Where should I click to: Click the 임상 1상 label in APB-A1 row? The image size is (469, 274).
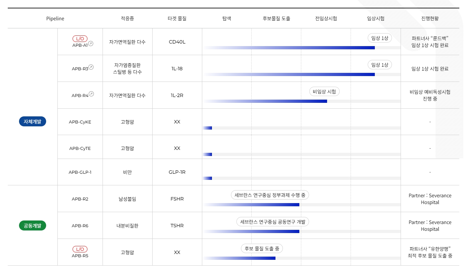point(380,38)
